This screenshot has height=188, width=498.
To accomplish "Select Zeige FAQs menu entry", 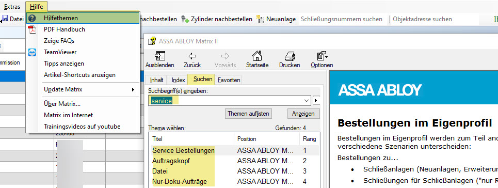I will pos(59,41).
